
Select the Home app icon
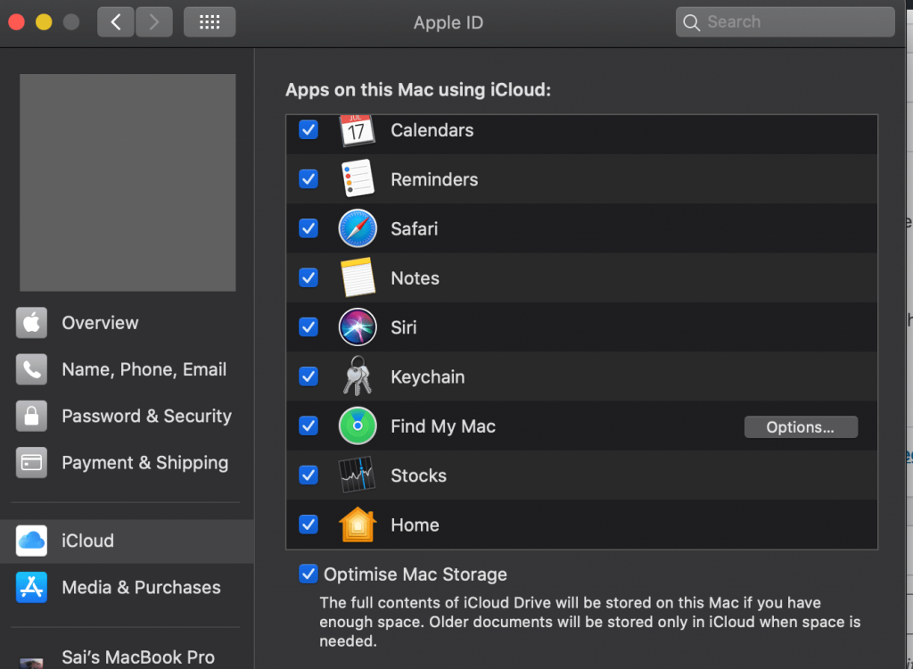pyautogui.click(x=357, y=524)
